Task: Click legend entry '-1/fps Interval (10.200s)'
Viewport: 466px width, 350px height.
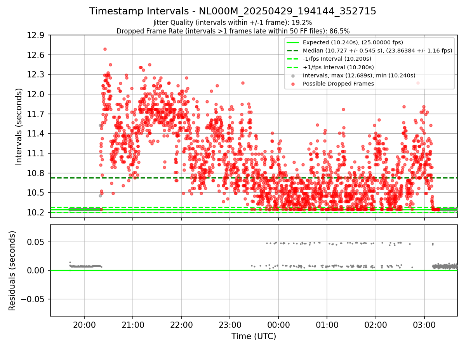Action: coord(337,59)
